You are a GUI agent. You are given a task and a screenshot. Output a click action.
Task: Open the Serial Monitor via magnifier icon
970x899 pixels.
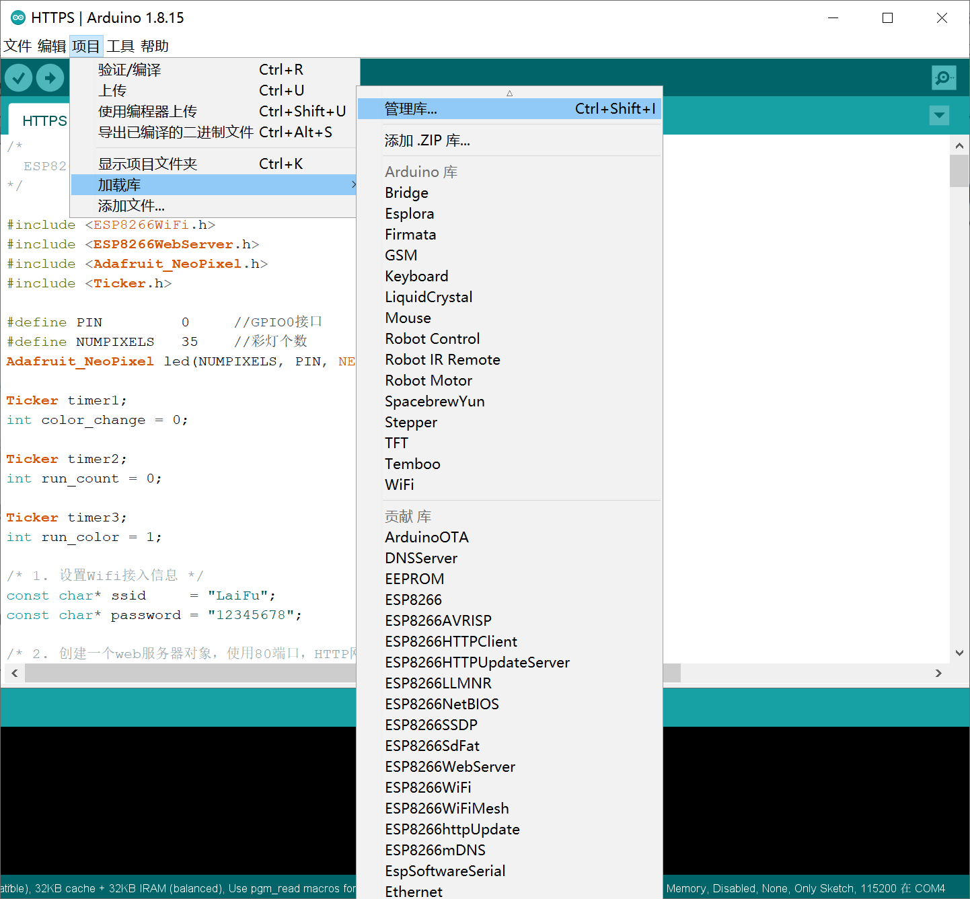[x=944, y=77]
